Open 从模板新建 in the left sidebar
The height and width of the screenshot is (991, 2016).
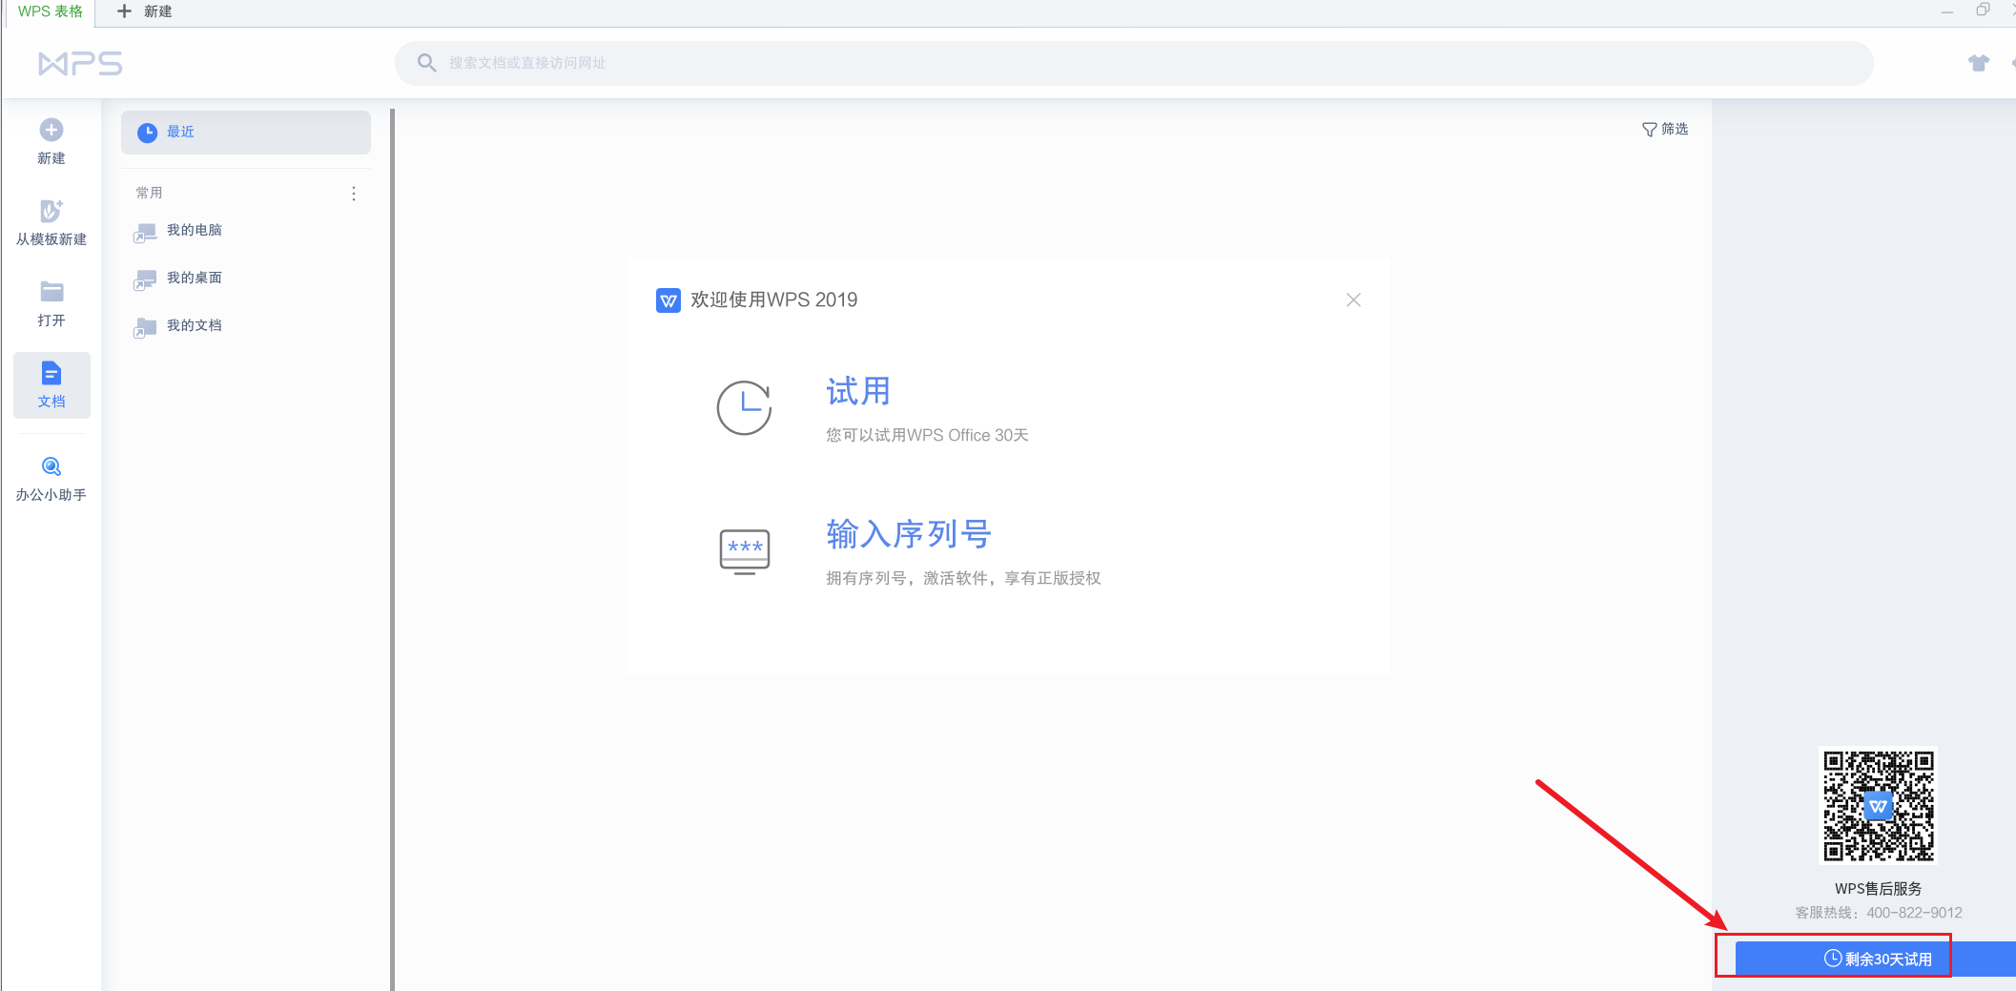tap(51, 223)
